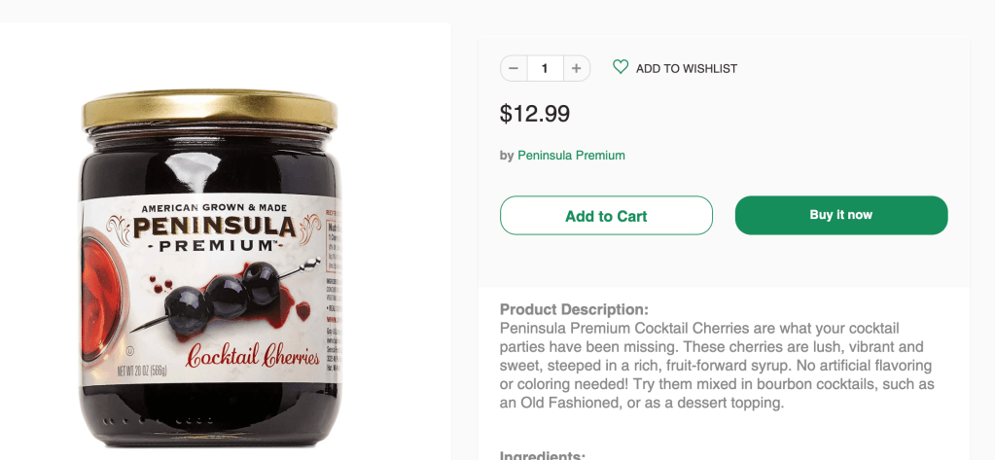
Task: Open the Peninsula Premium brand link
Action: coord(571,156)
